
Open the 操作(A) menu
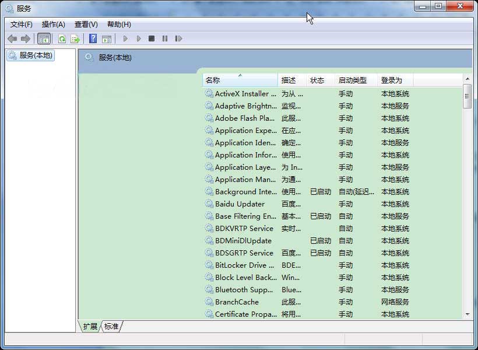(54, 24)
